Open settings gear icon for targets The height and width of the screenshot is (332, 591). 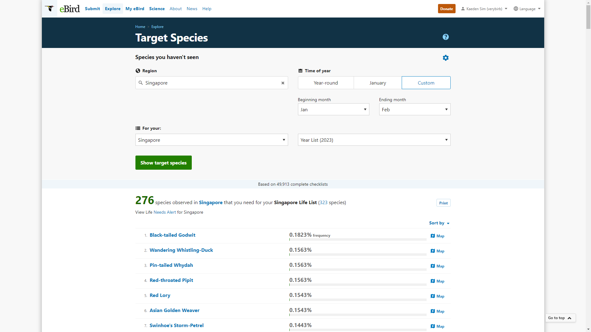(445, 58)
